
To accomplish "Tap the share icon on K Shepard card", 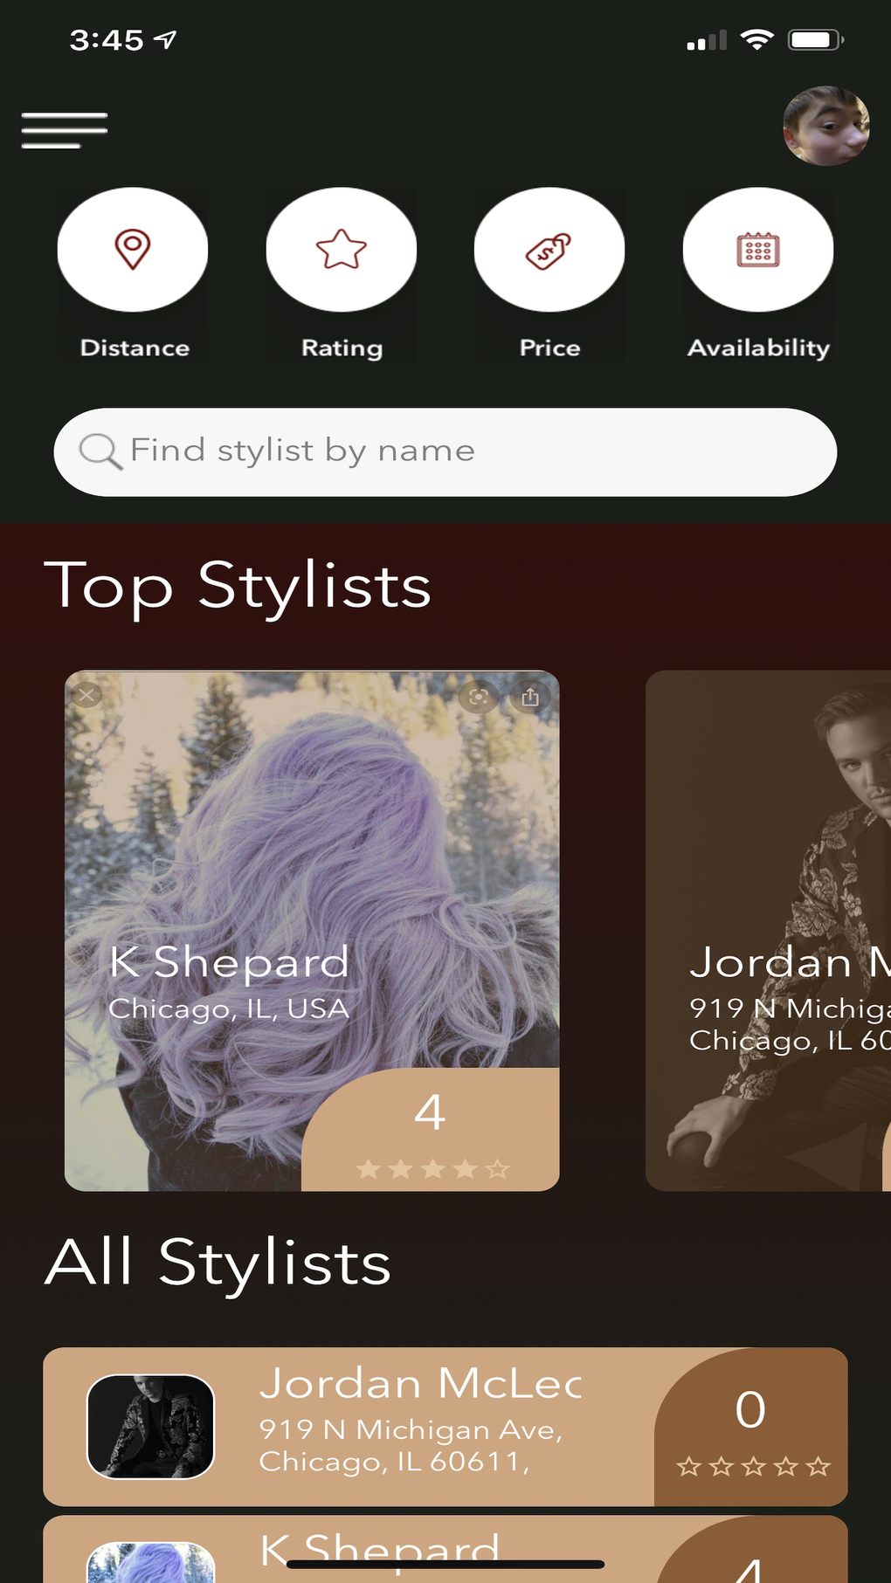I will coord(530,697).
